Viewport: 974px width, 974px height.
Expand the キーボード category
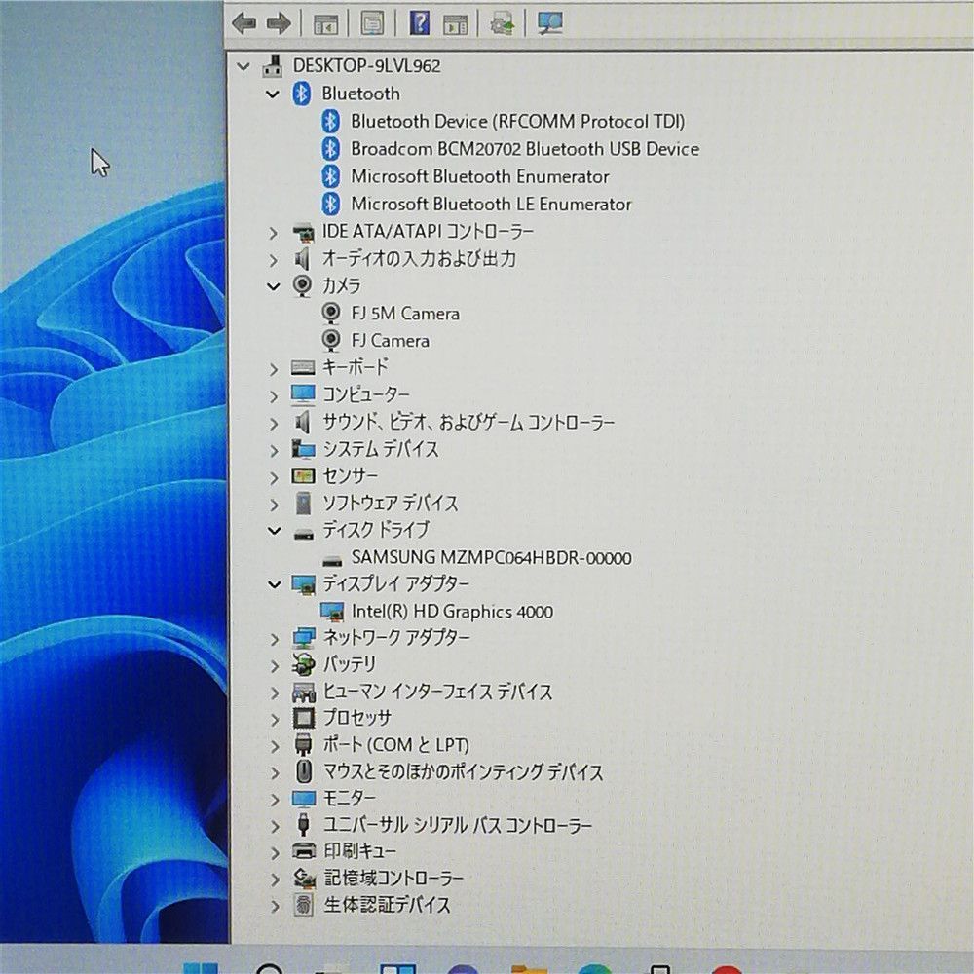(274, 369)
